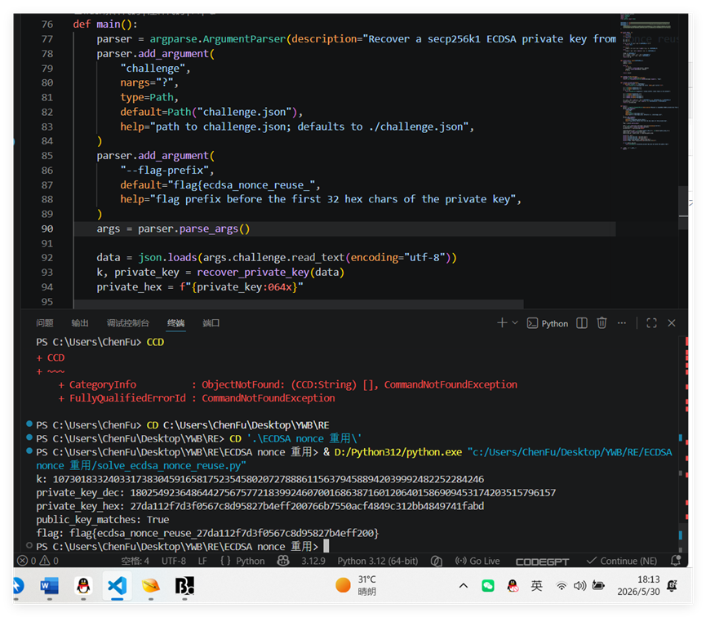Screen dimensions: 706x617
Task: Start Go Live server
Action: (477, 561)
